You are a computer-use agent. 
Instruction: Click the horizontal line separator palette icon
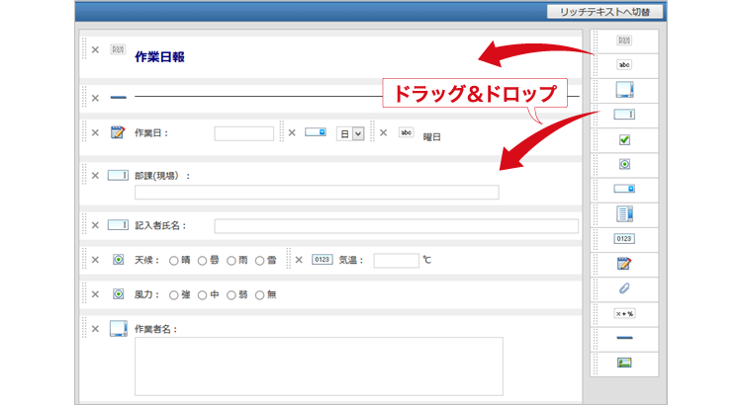coord(623,338)
